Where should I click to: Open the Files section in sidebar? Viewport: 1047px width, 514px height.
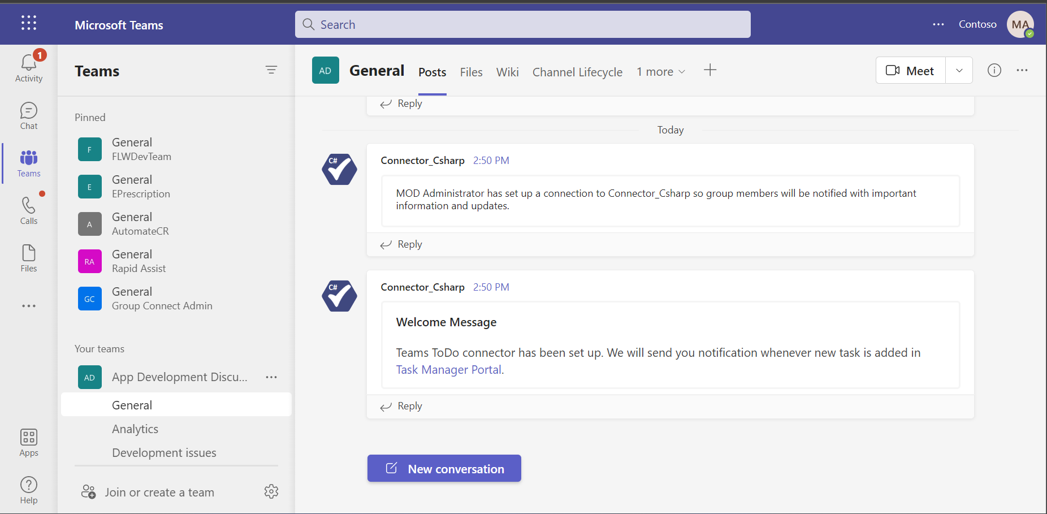click(x=29, y=258)
